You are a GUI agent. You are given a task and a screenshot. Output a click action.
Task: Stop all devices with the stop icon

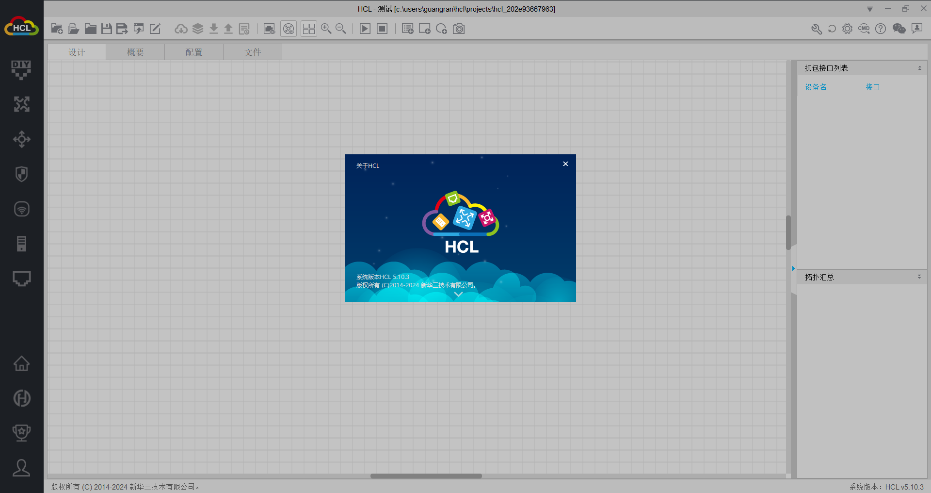[382, 28]
